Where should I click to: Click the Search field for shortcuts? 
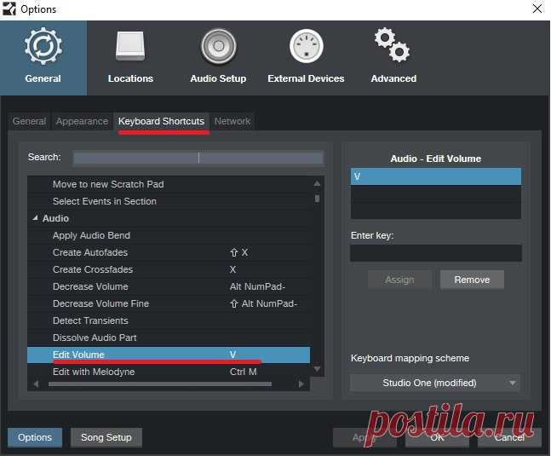tap(198, 158)
